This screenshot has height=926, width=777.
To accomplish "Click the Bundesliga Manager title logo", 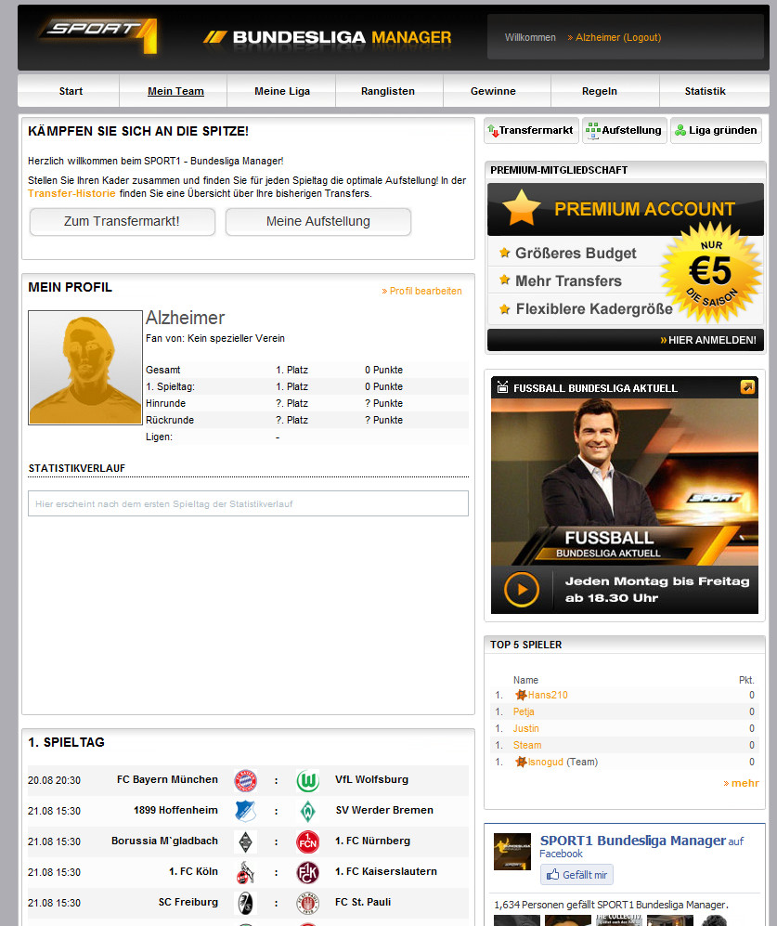I will 328,37.
